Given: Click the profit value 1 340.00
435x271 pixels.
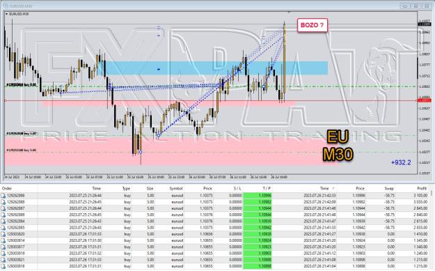Looking at the screenshot, I should coord(420,247).
